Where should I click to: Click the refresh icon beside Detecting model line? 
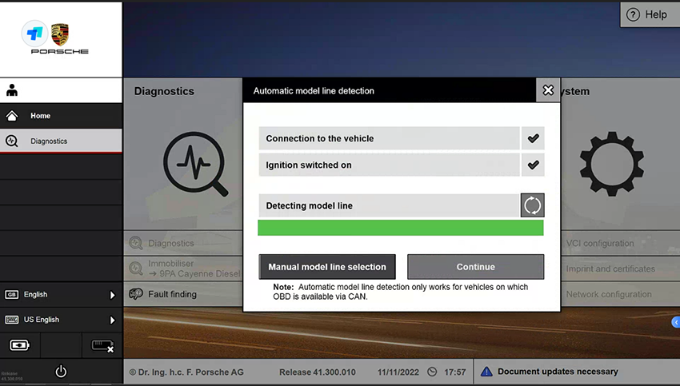tap(532, 205)
